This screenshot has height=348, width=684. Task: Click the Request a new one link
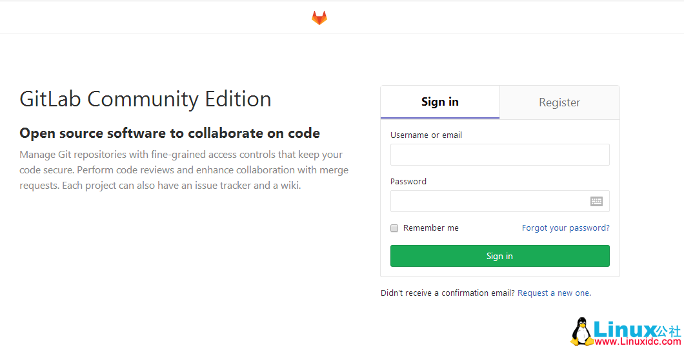(x=553, y=293)
